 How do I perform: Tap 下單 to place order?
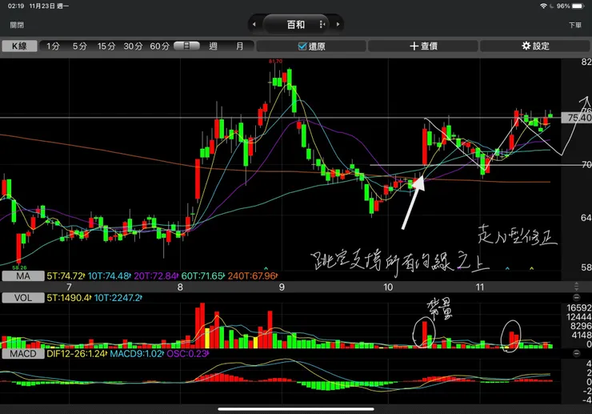(x=575, y=25)
